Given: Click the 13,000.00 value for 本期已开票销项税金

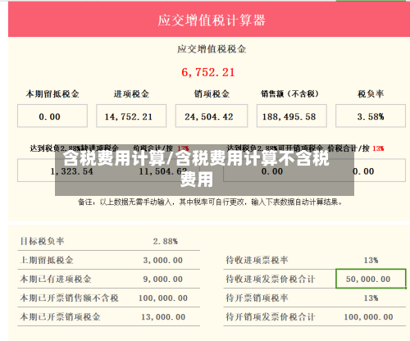Looking at the screenshot, I should click(x=163, y=316).
